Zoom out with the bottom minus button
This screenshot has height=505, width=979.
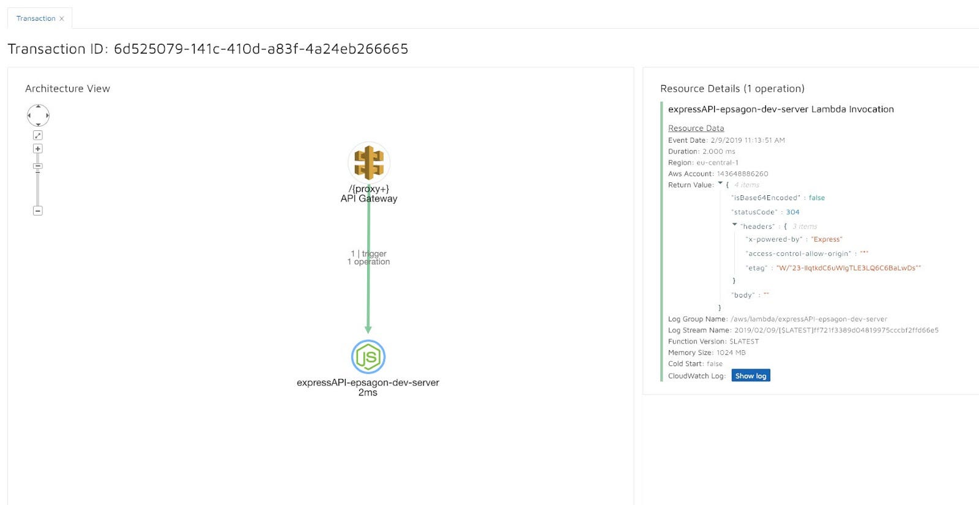pos(37,211)
